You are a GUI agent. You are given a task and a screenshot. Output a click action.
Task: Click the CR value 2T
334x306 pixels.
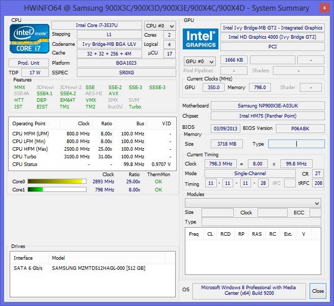pos(318,173)
